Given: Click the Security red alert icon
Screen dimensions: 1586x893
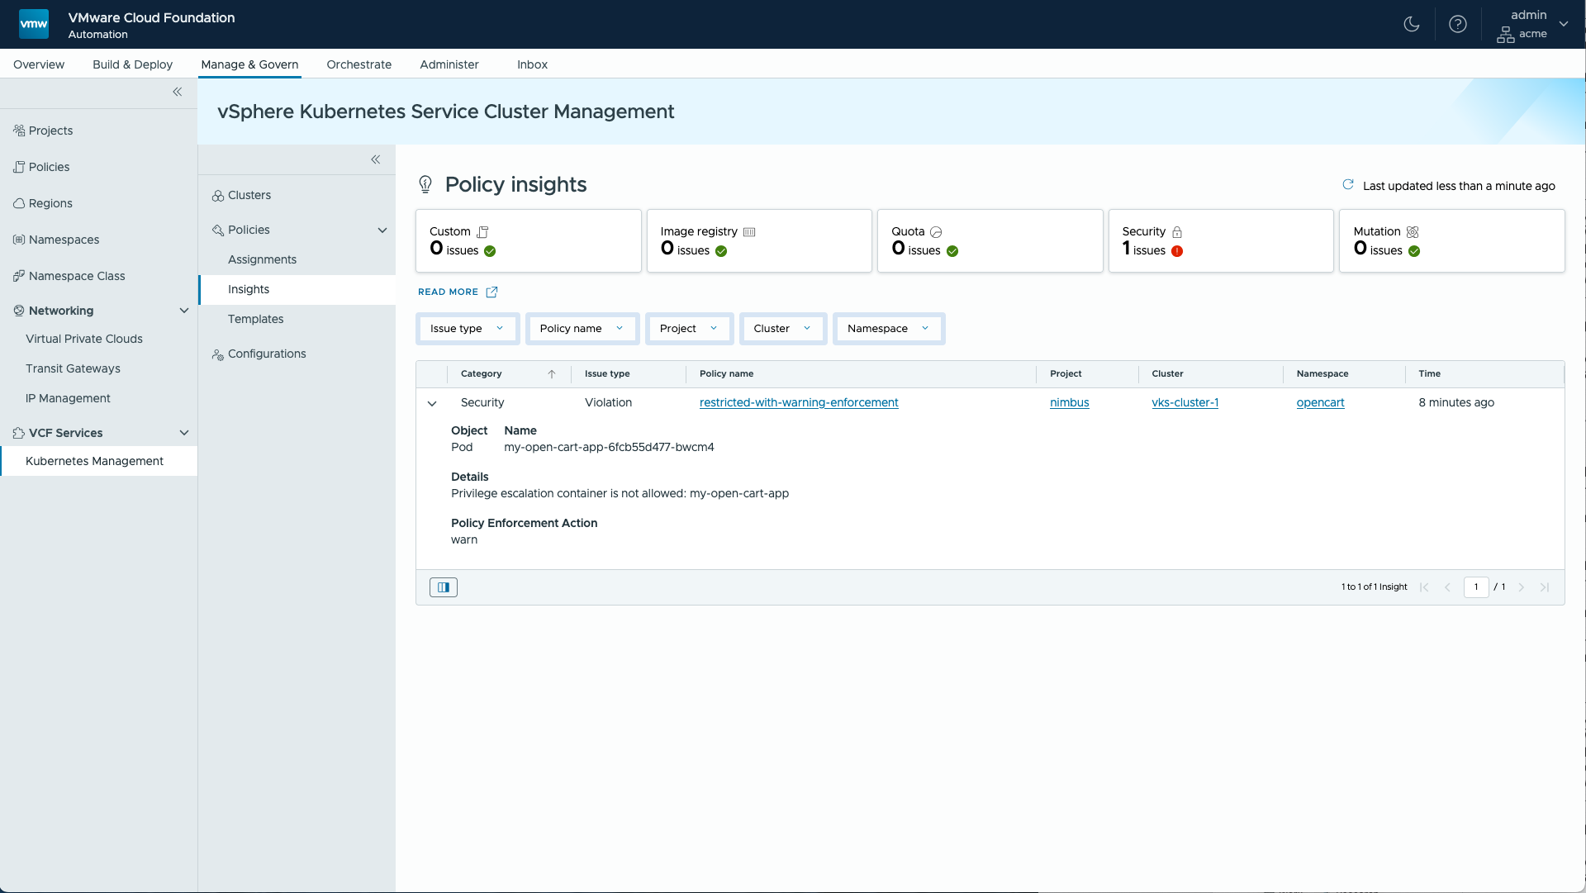Looking at the screenshot, I should tap(1177, 251).
